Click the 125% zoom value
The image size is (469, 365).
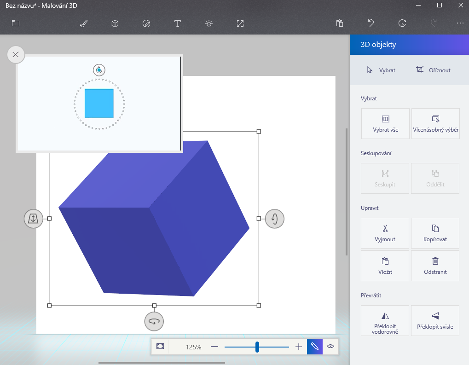(x=193, y=347)
